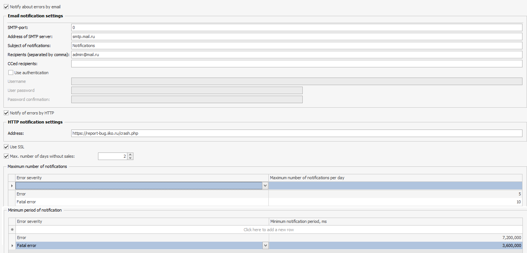The height and width of the screenshot is (253, 527).
Task: Click the HTTP notification Address field
Action: point(296,133)
